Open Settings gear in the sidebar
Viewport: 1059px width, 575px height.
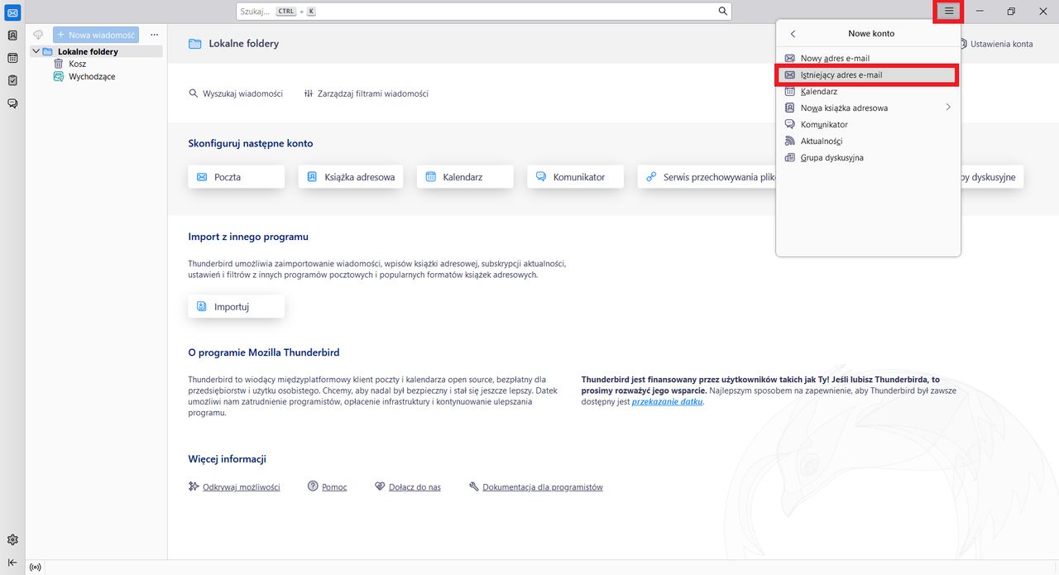[x=12, y=539]
